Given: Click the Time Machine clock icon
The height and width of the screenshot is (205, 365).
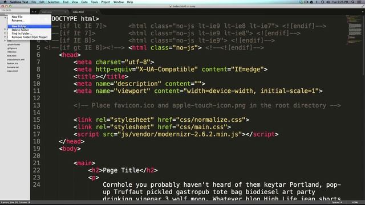Looking at the screenshot, I should pyautogui.click(x=322, y=2).
